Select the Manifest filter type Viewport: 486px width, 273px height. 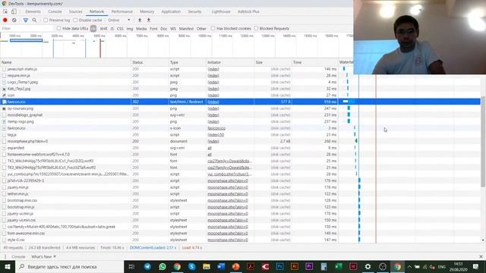coord(186,29)
